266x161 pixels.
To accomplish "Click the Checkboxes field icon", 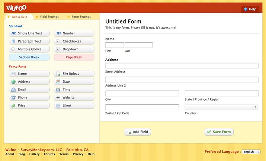I will coord(58,41).
